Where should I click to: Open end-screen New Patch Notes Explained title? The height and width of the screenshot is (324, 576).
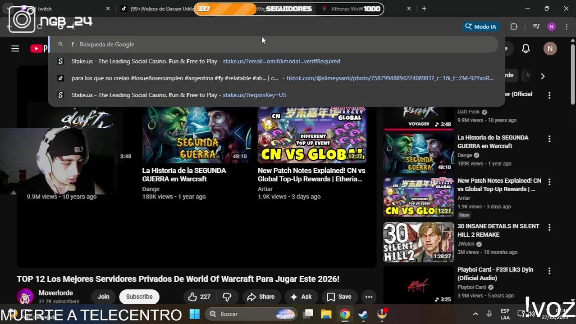coord(311,175)
